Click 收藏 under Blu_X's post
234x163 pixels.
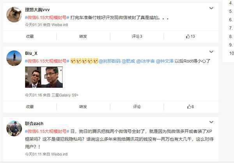(30, 107)
